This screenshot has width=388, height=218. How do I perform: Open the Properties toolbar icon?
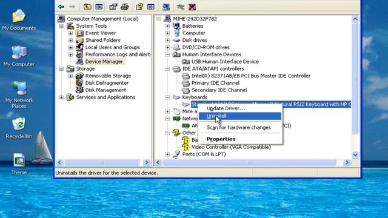click(x=113, y=7)
